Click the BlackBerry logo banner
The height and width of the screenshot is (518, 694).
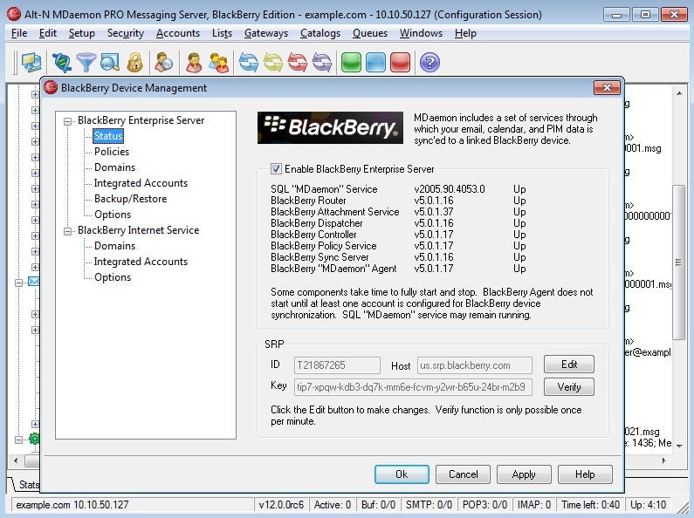coord(330,127)
